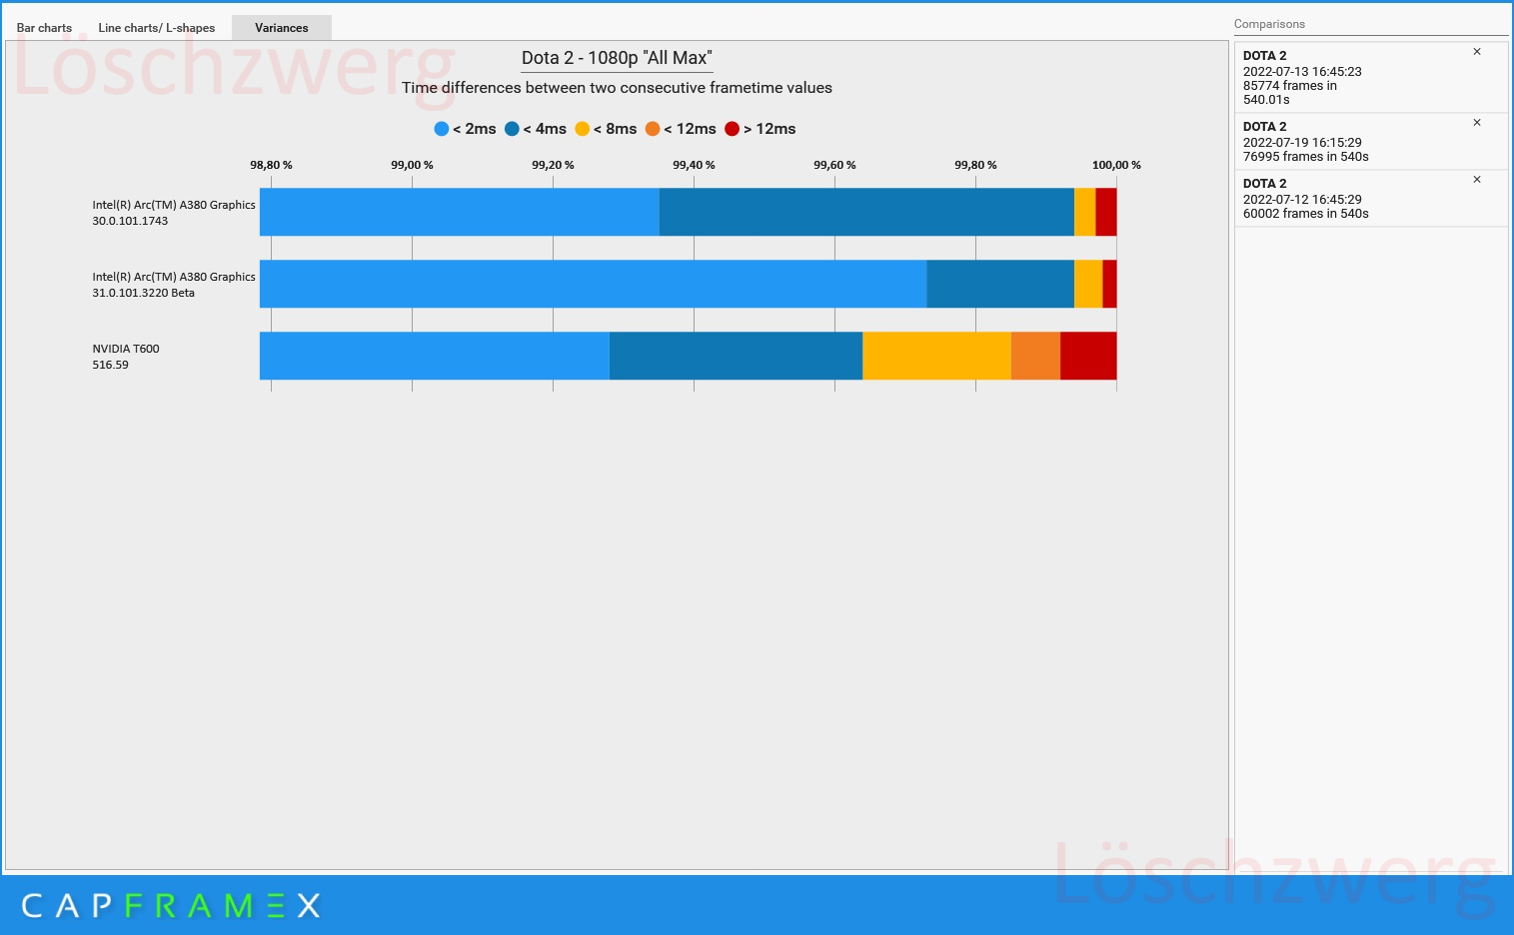Switch to the Bar charts tab
The width and height of the screenshot is (1514, 935).
[x=44, y=28]
